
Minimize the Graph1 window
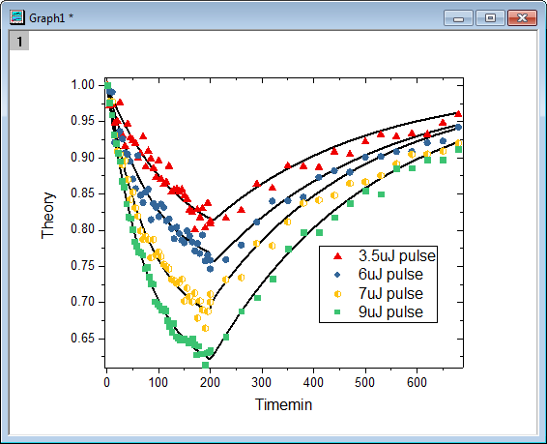(x=458, y=17)
